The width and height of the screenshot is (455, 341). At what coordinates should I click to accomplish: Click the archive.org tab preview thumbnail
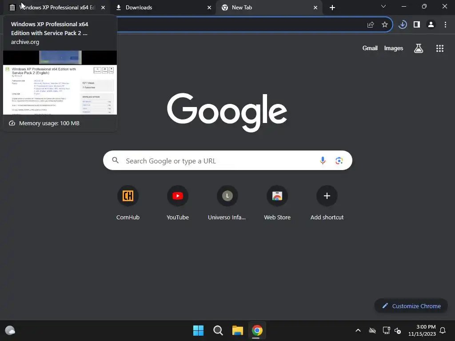[x=60, y=83]
